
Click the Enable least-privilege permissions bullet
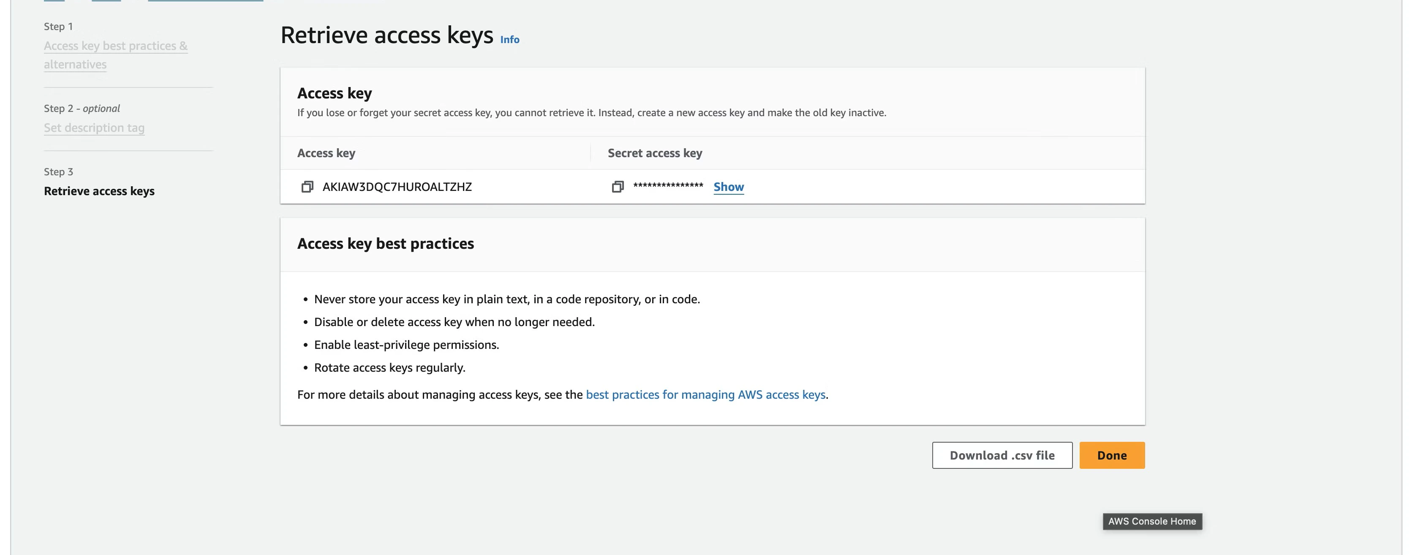click(406, 345)
